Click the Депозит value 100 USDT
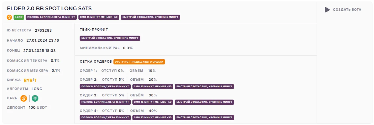The image size is (374, 125). point(38,107)
